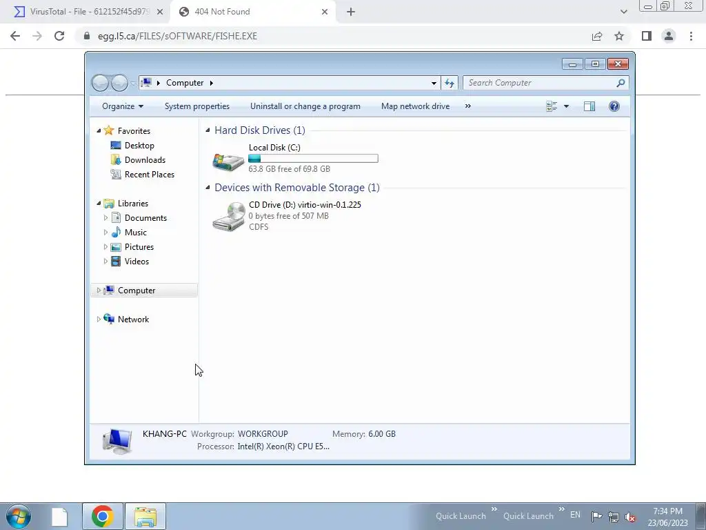Viewport: 706px width, 530px height.
Task: Expand the Videos library node
Action: [105, 262]
